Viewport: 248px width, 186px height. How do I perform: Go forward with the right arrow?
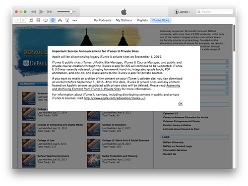(23, 20)
